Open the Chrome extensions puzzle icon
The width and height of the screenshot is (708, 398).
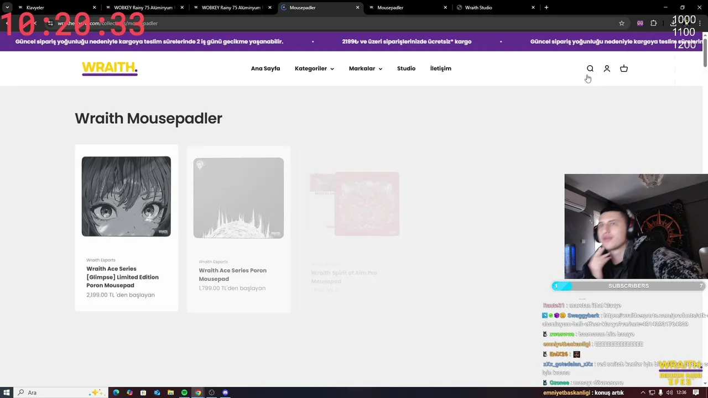(654, 23)
